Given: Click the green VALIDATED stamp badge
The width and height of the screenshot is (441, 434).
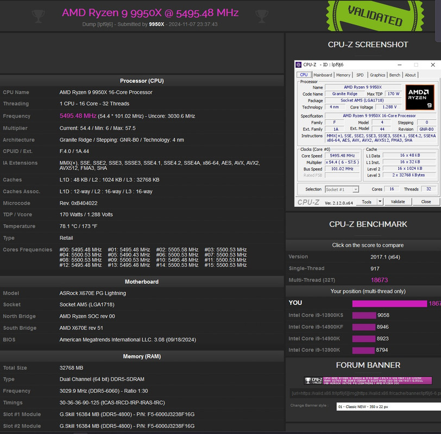Looking at the screenshot, I should click(x=375, y=15).
